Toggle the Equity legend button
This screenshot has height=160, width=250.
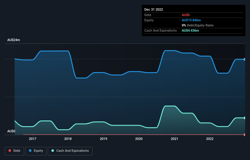point(36,151)
